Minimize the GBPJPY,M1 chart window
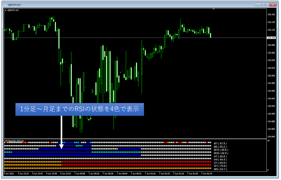The image size is (281, 180). [x=258, y=5]
